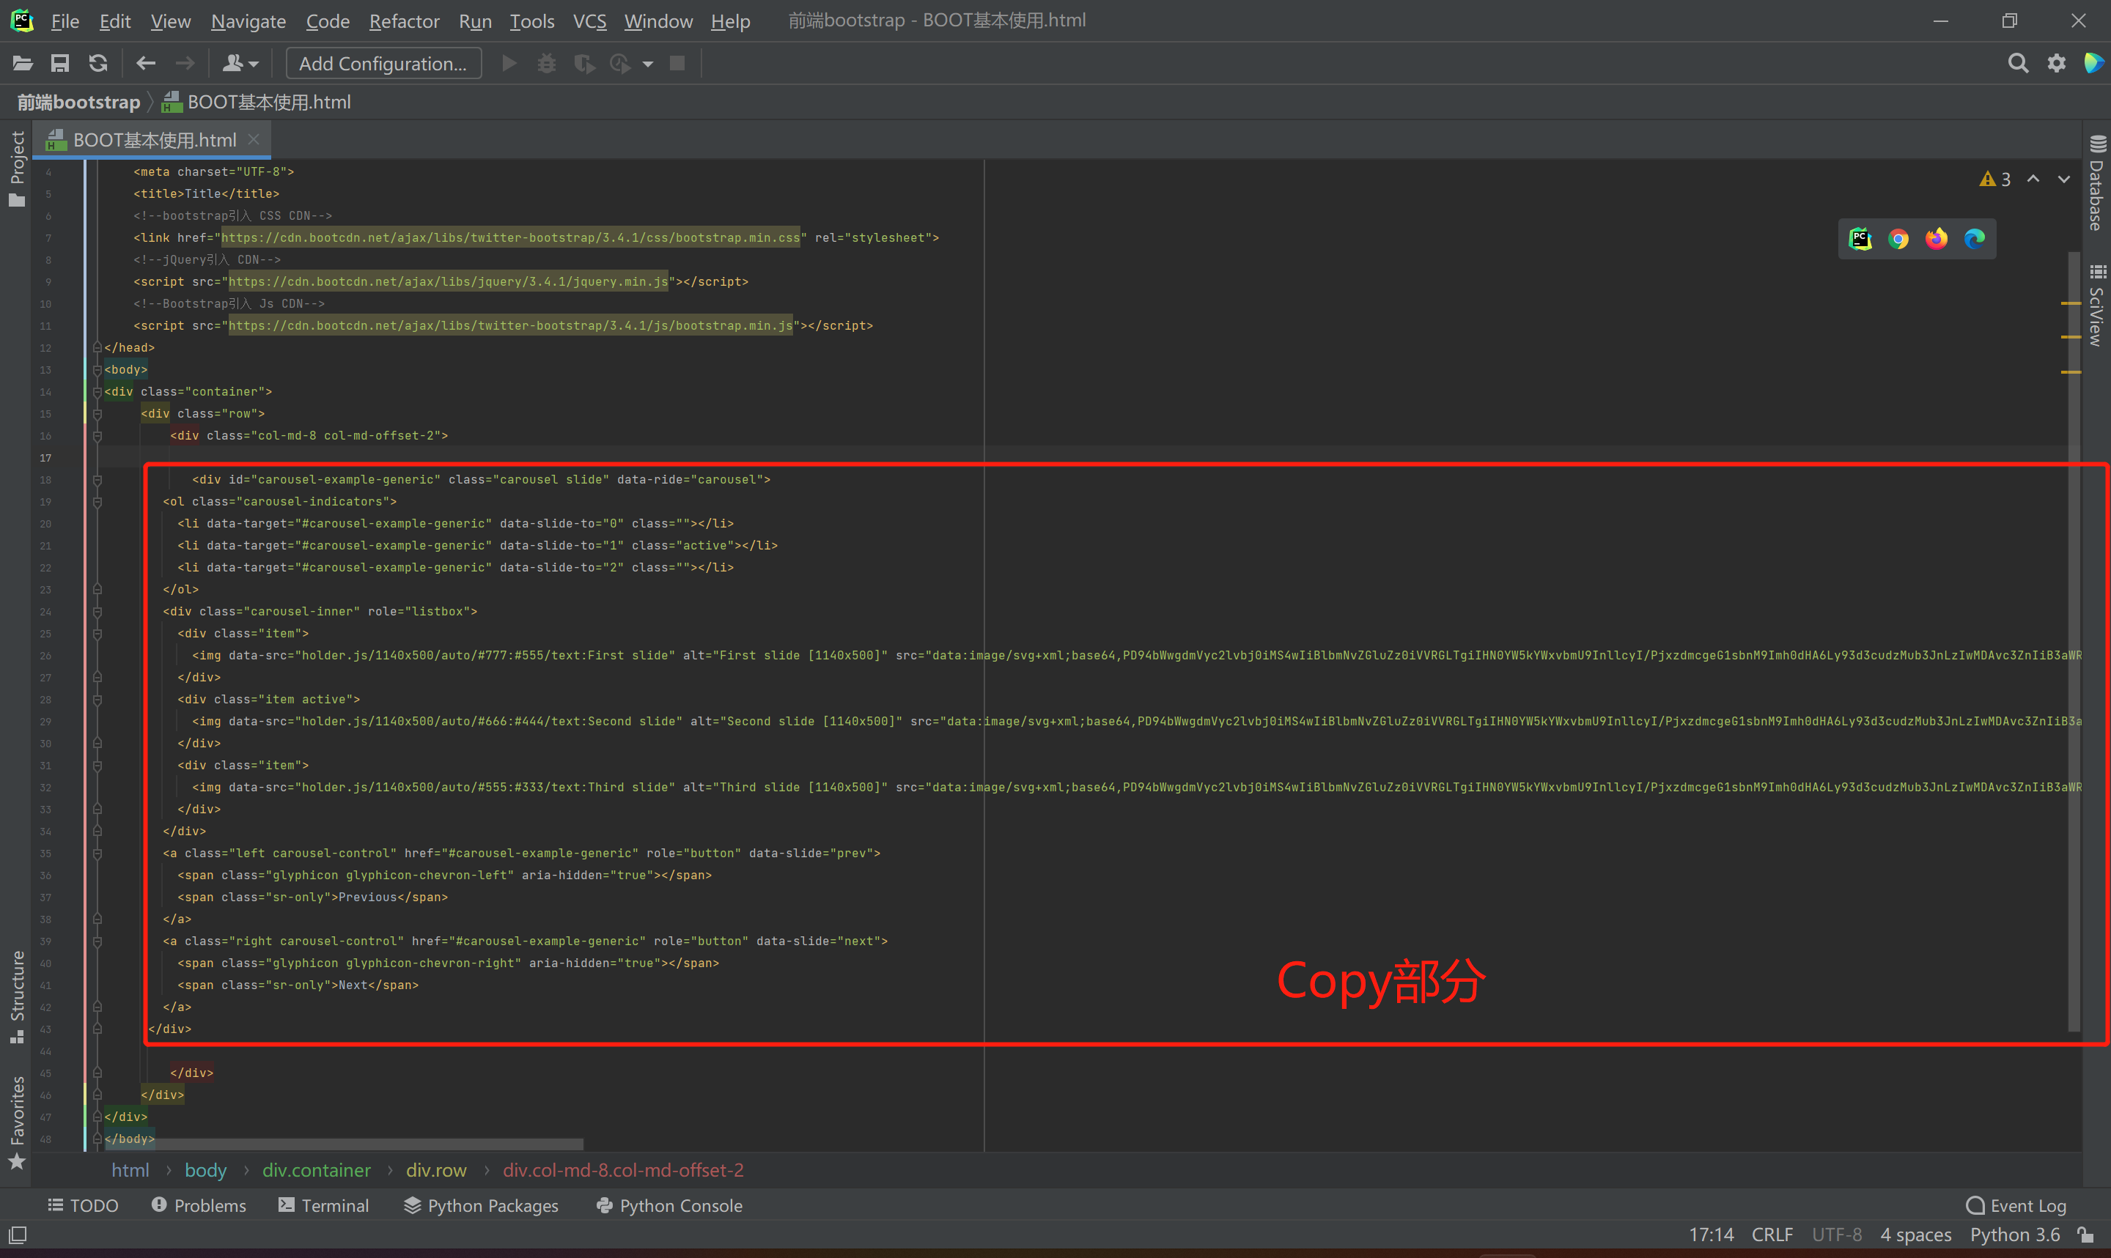
Task: Click html in the bottom breadcrumb
Action: pos(130,1171)
